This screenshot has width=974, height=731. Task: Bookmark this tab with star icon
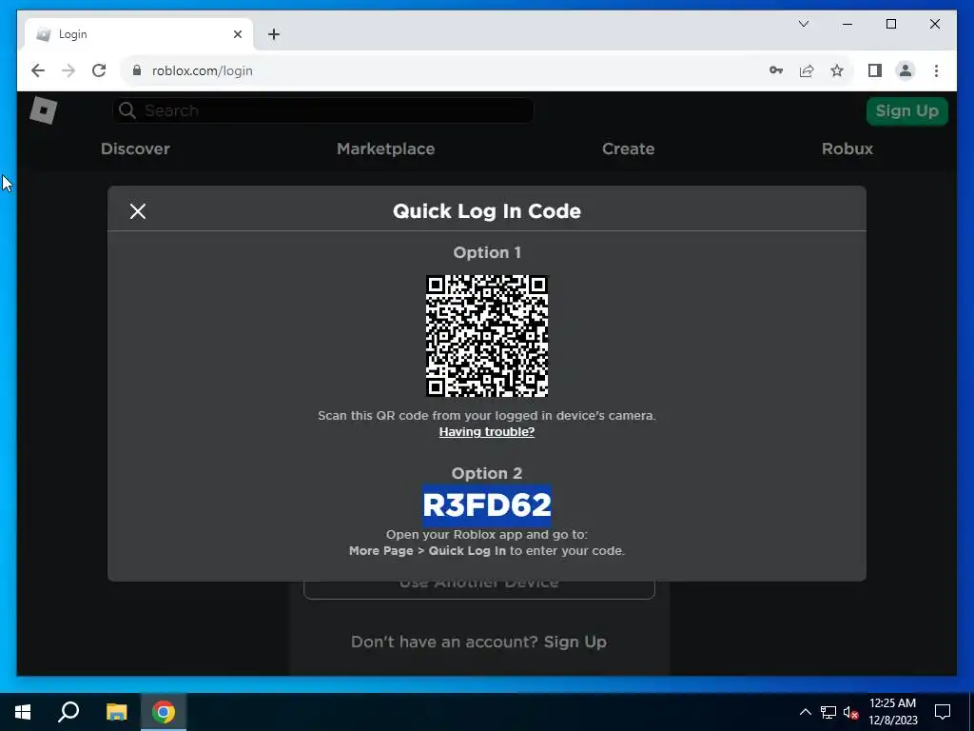tap(837, 70)
